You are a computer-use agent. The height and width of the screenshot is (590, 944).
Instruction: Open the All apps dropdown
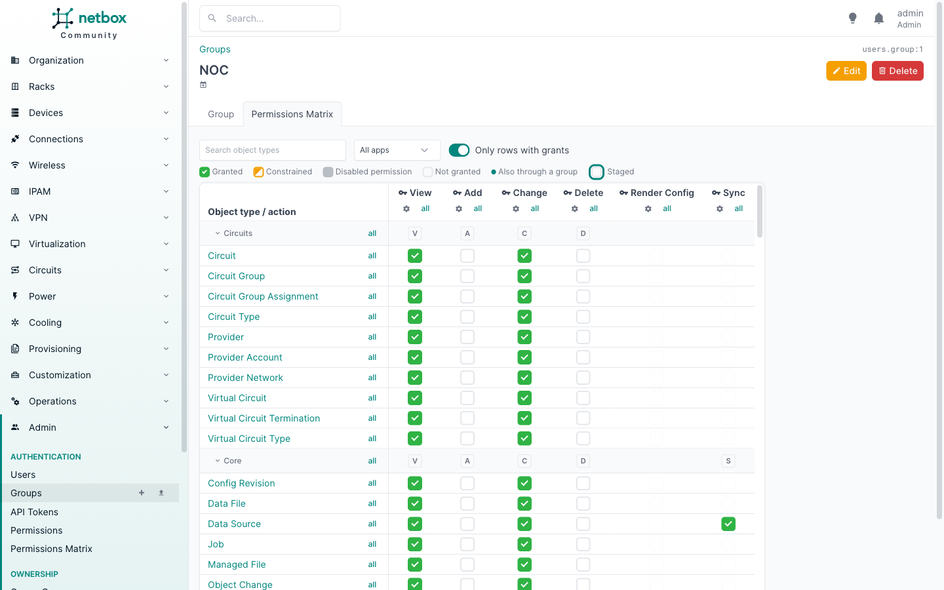(397, 150)
